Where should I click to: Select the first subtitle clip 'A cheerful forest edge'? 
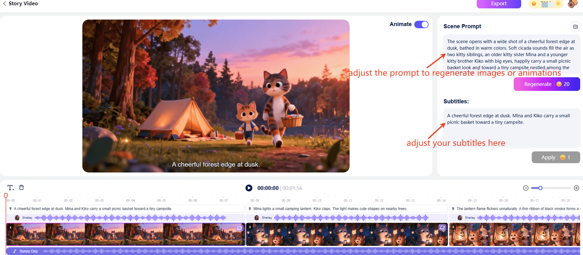pyautogui.click(x=126, y=209)
